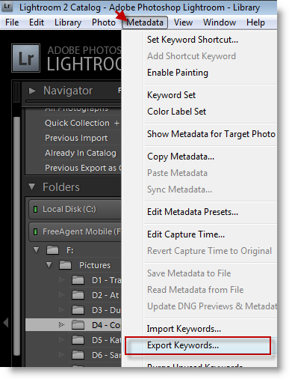Image resolution: width=289 pixels, height=379 pixels.
Task: Select the Quick Collection + catalog entry
Action: (x=82, y=123)
